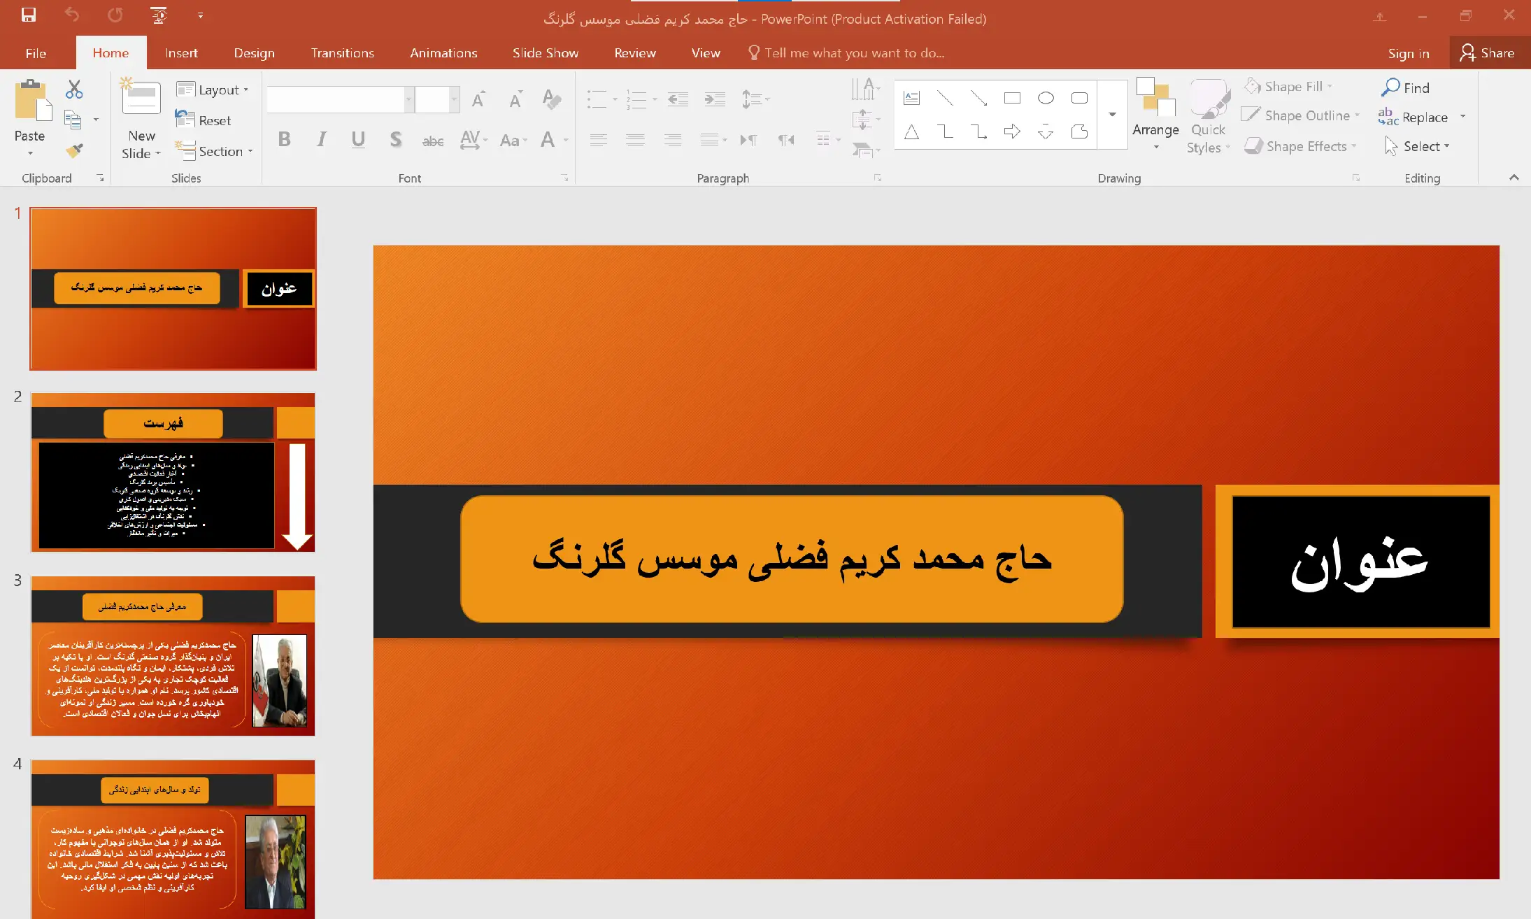The height and width of the screenshot is (919, 1531).
Task: Pick the rectangle shape in the gallery
Action: coord(1012,98)
